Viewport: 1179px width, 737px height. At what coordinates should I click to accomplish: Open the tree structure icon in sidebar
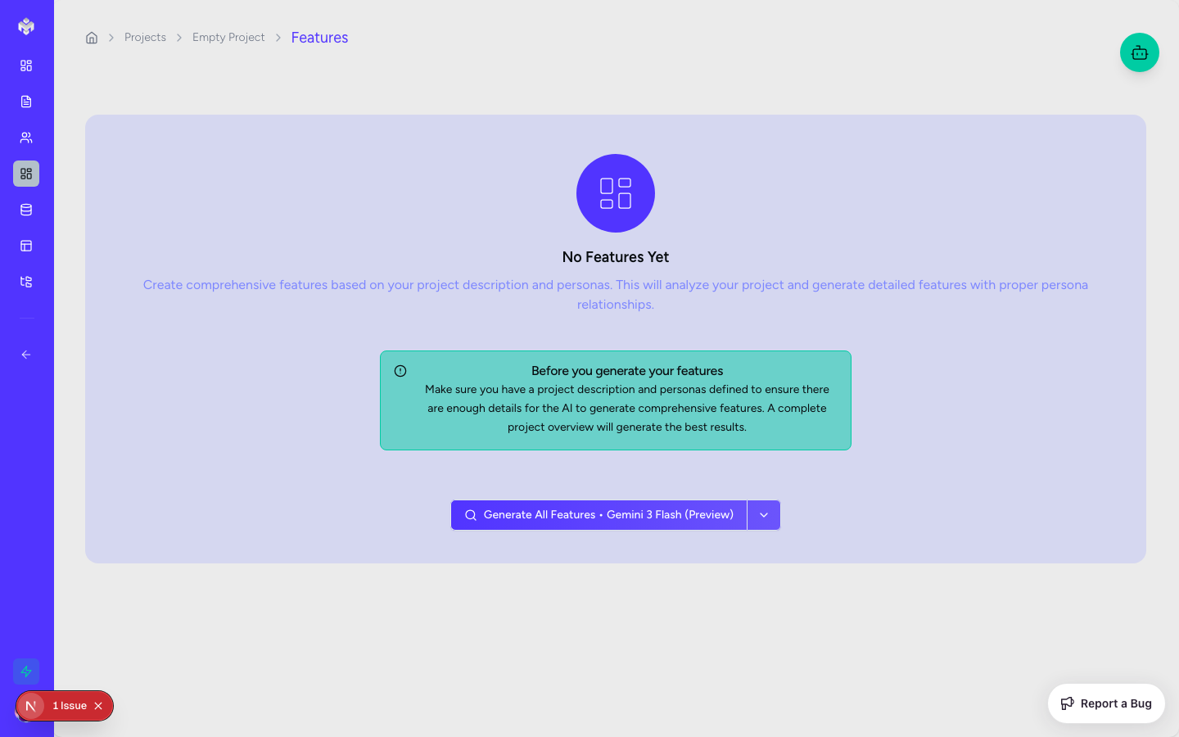tap(26, 282)
